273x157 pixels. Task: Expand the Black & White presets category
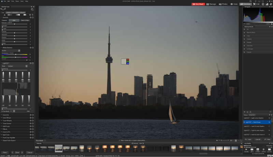pyautogui.click(x=244, y=33)
